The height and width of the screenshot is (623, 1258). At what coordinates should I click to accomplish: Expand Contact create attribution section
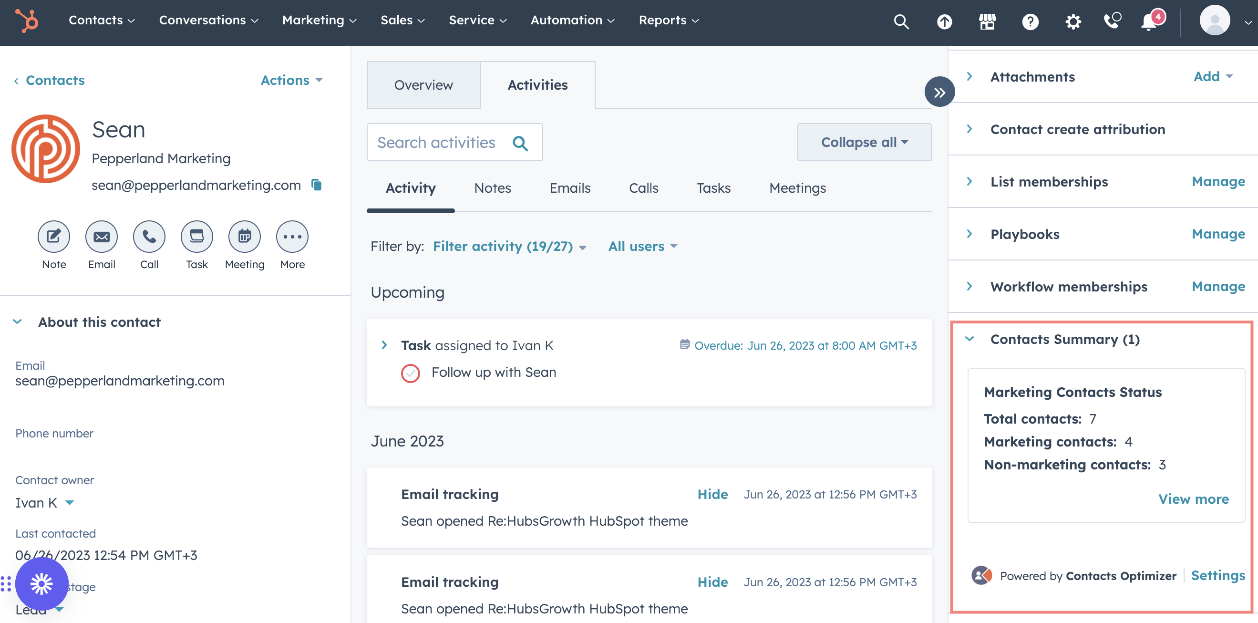969,129
